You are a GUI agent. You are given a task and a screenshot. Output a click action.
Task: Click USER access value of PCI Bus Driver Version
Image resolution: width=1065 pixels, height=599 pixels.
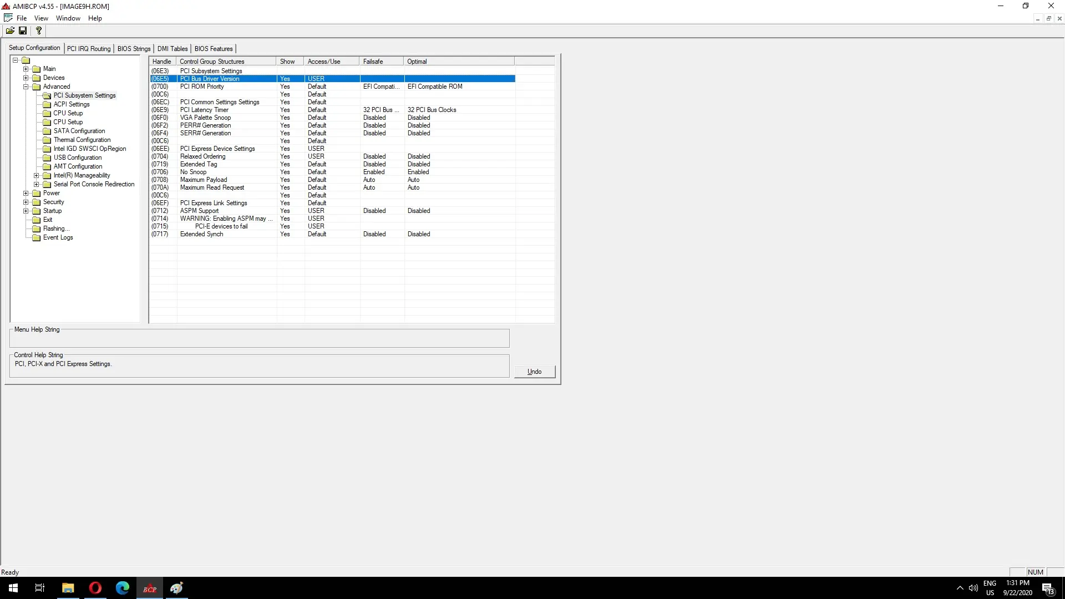point(316,79)
